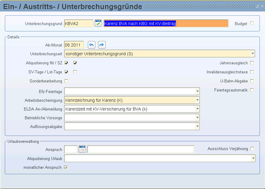This screenshot has height=189, width=265.
Task: Go to next Ab-Monat with right arrow
Action: [102, 45]
